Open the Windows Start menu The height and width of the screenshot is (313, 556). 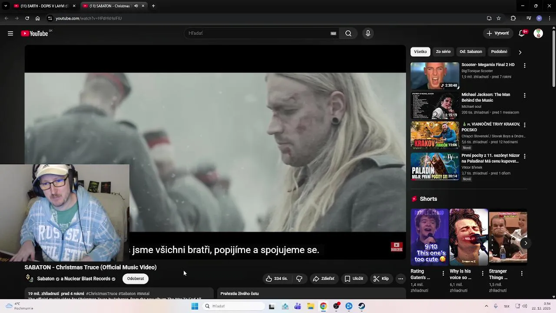pyautogui.click(x=195, y=306)
